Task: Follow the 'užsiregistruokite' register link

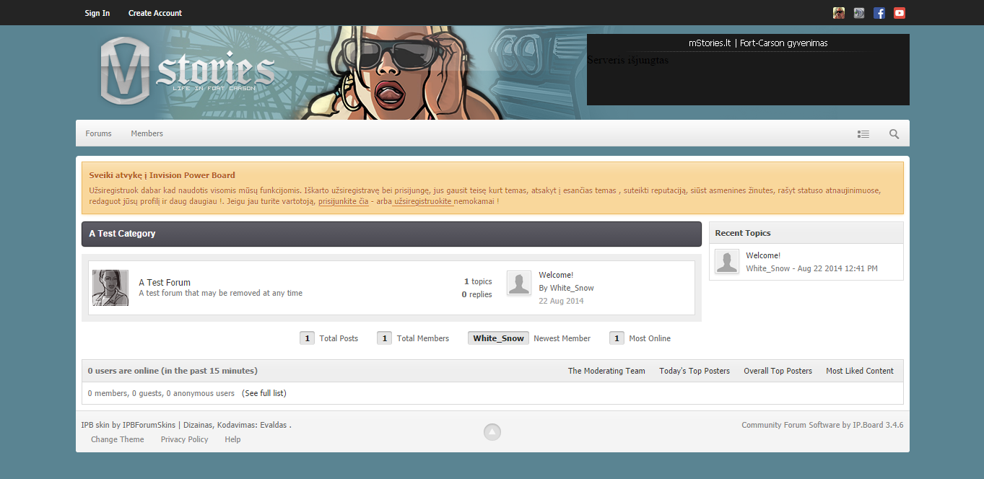Action: [x=424, y=201]
